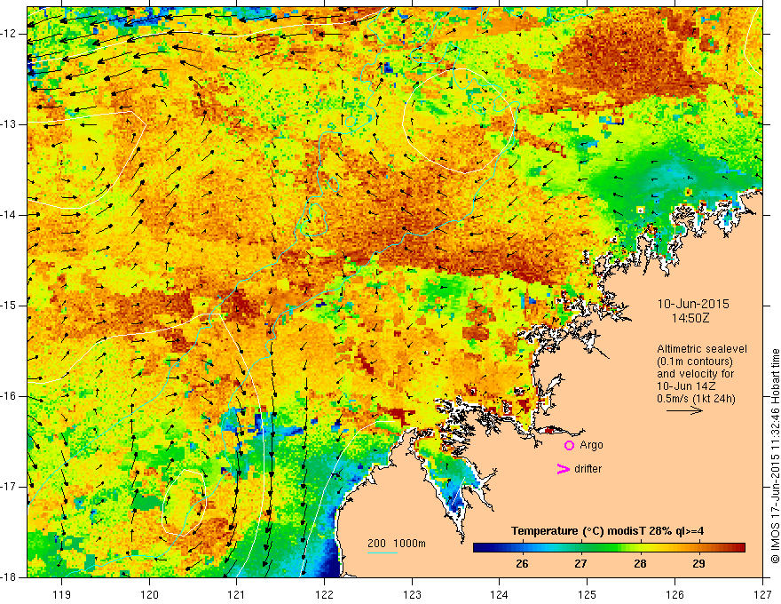Click the '(0.1m contours)' caption line
Screen dimensions: 781x604
pyautogui.click(x=695, y=362)
